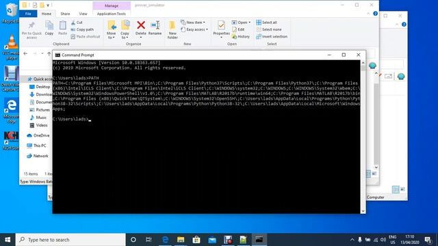Viewport: 438px width, 246px height.
Task: Open Microsoft Store from taskbar
Action: click(x=196, y=240)
